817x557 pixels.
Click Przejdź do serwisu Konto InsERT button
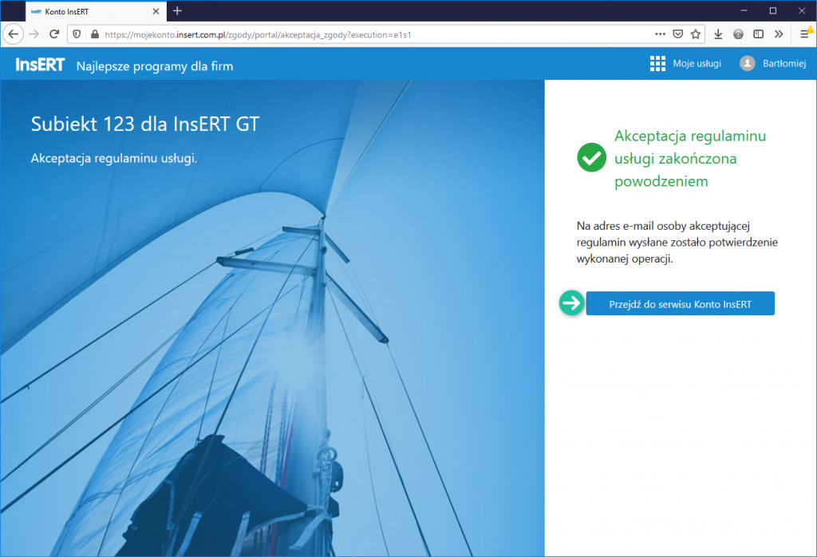pyautogui.click(x=680, y=304)
